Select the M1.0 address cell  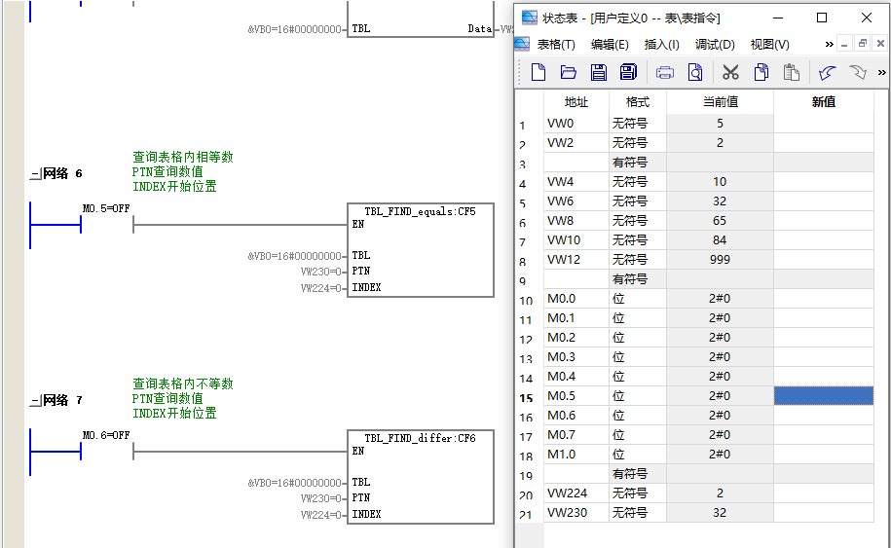(576, 455)
